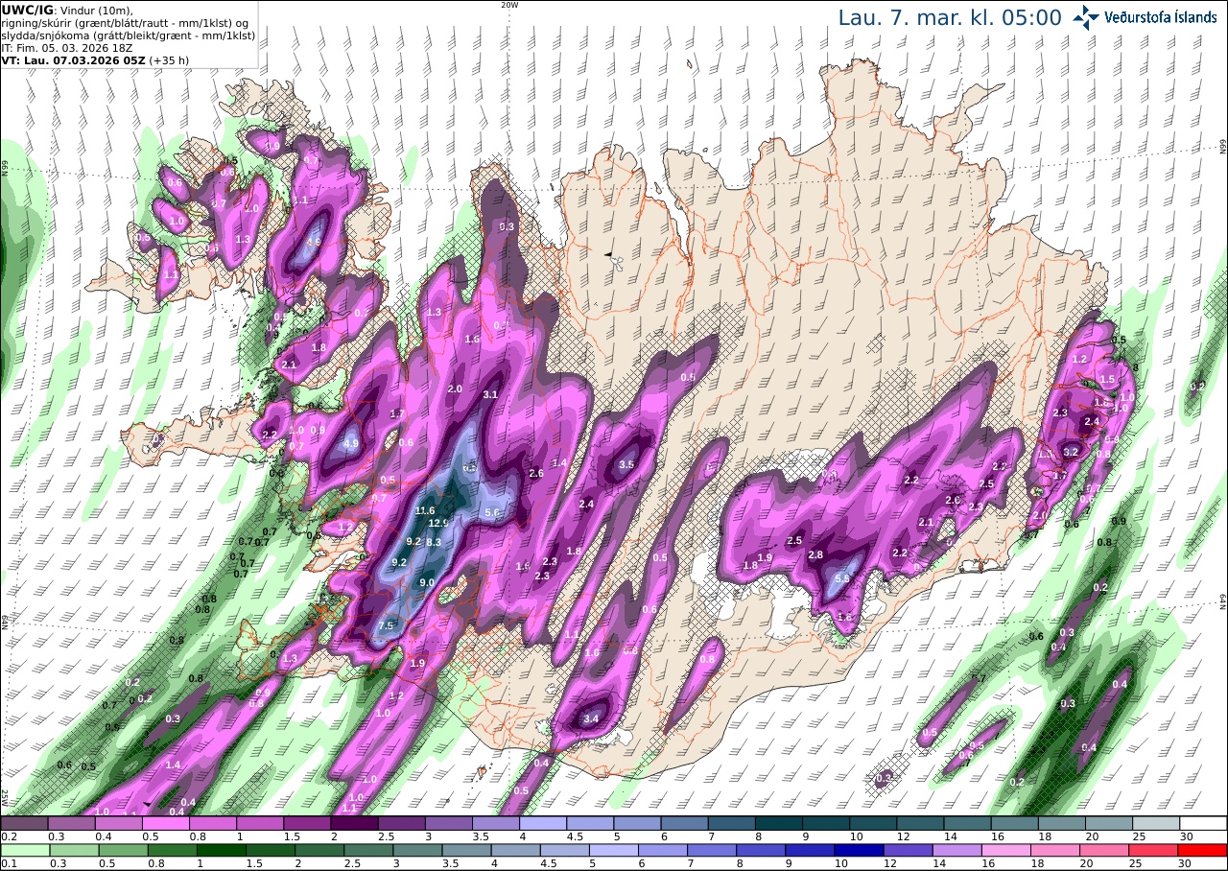The height and width of the screenshot is (871, 1228).
Task: Click the 11.6 precipitation value on map
Action: pos(425,511)
